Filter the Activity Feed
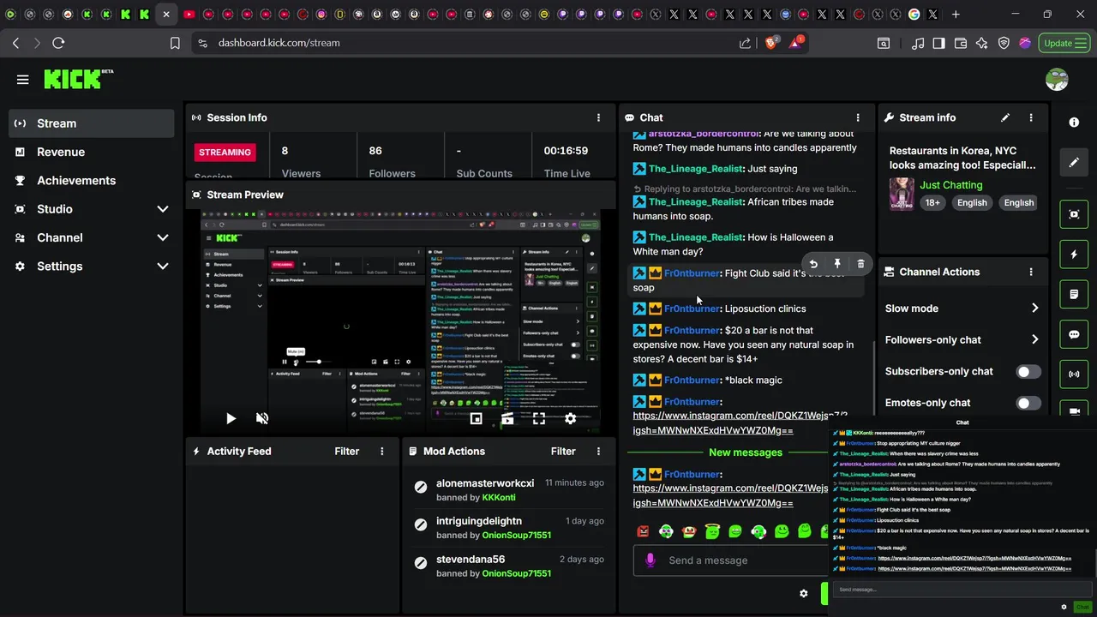Viewport: 1097px width, 617px height. pos(347,451)
